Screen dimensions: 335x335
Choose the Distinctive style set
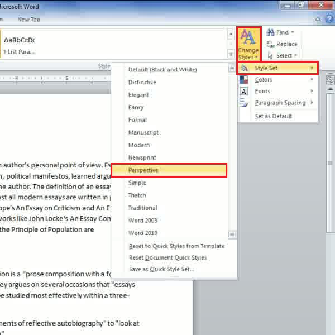(x=169, y=82)
